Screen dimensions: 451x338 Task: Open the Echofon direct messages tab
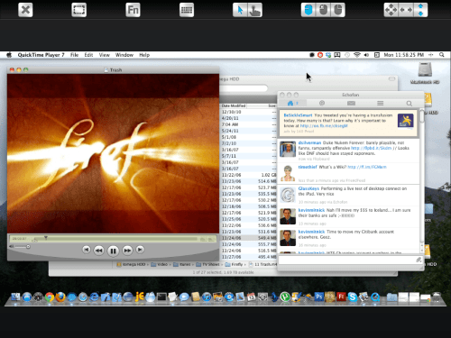coord(351,104)
